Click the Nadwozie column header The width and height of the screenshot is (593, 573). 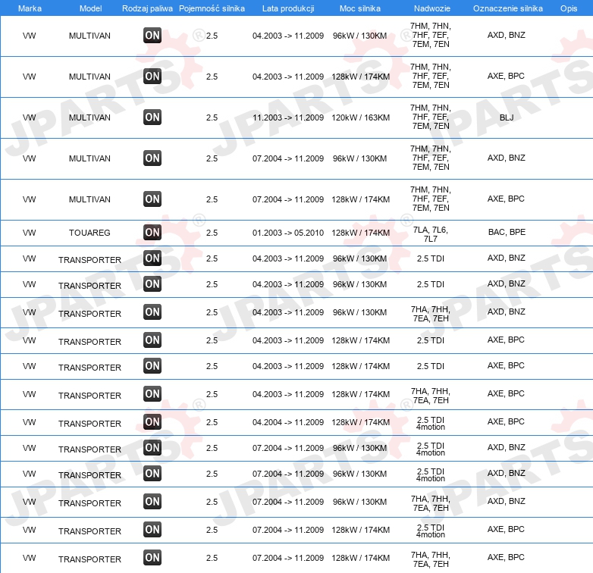(432, 8)
